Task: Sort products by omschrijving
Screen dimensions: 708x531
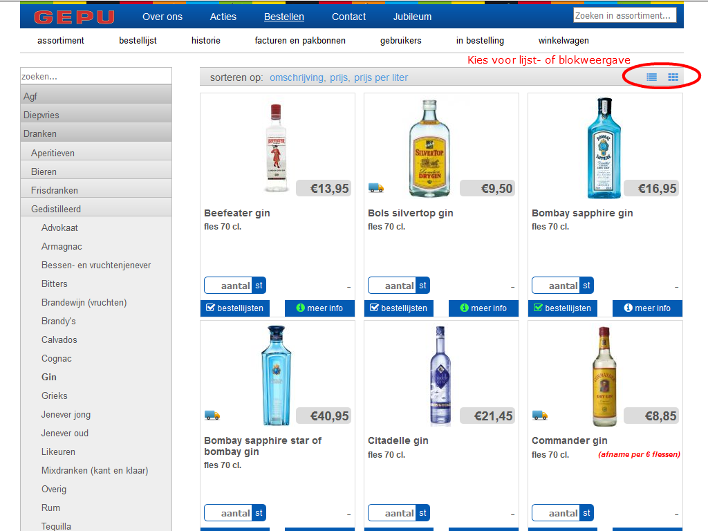Action: [297, 77]
